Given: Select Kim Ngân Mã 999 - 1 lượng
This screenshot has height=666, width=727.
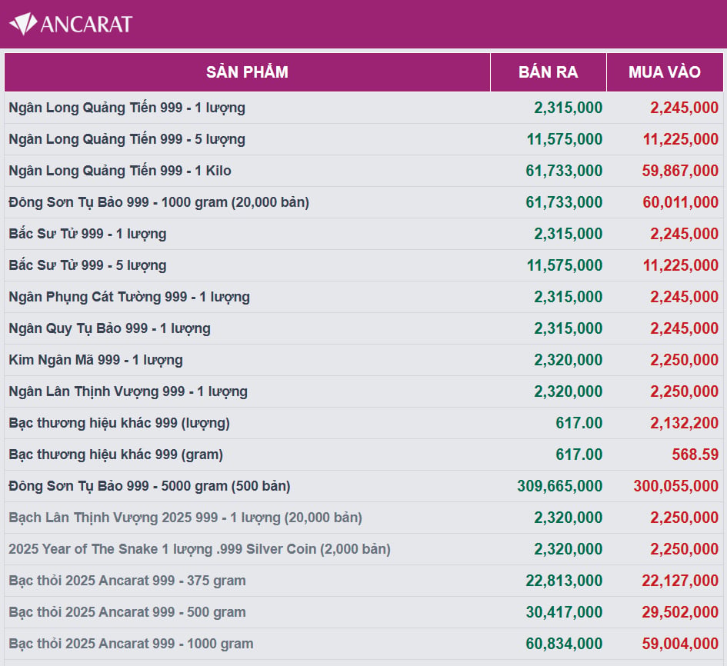Looking at the screenshot, I should 96,360.
